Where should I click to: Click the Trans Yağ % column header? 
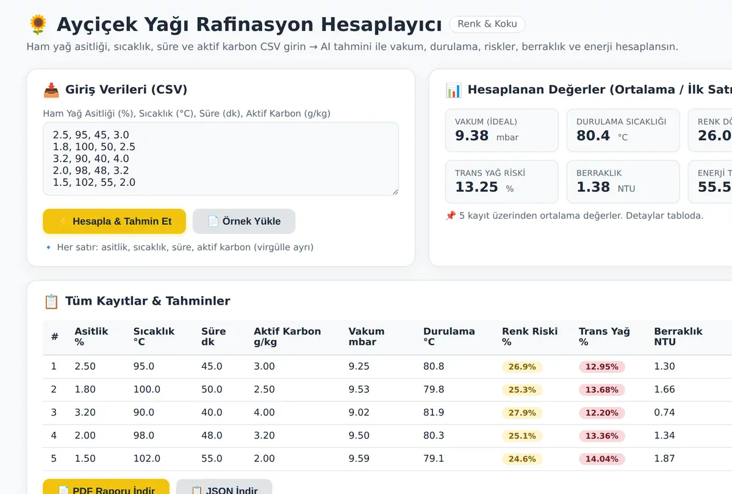(x=604, y=337)
